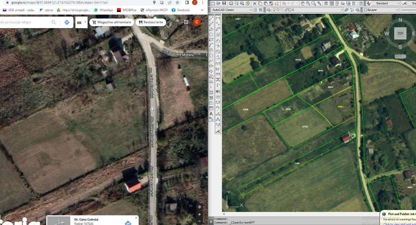This screenshot has width=416, height=225.
Task: Open the WhatsApp bookmark
Action: (x=104, y=10)
